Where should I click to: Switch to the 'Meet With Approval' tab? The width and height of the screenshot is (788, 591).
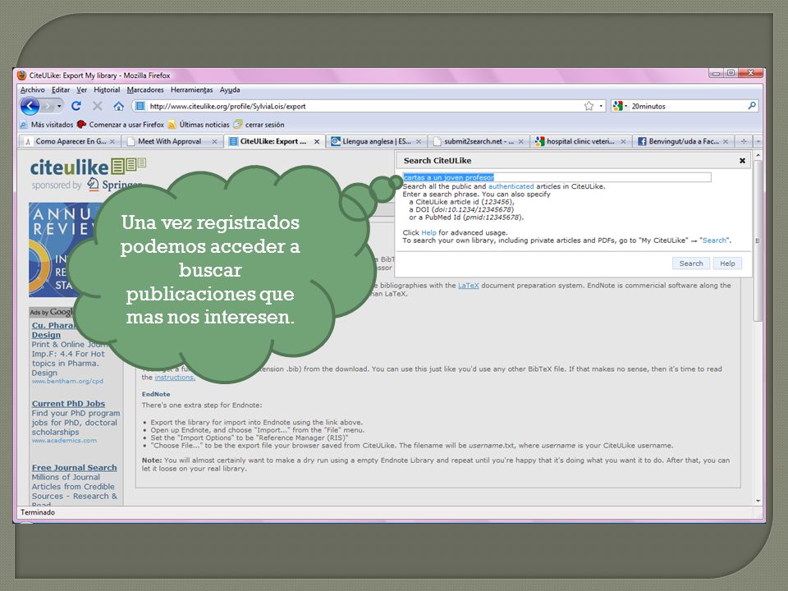172,142
